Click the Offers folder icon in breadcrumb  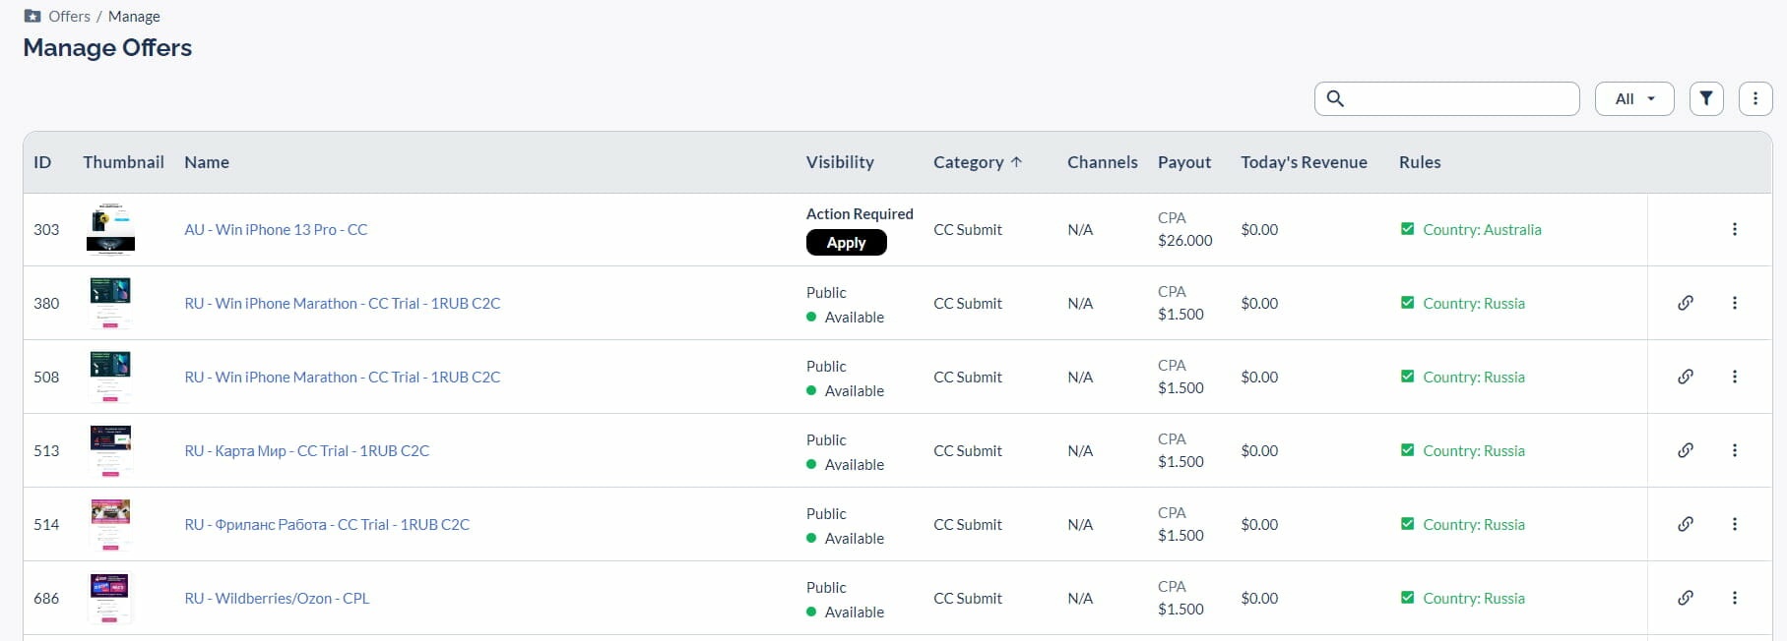tap(32, 16)
